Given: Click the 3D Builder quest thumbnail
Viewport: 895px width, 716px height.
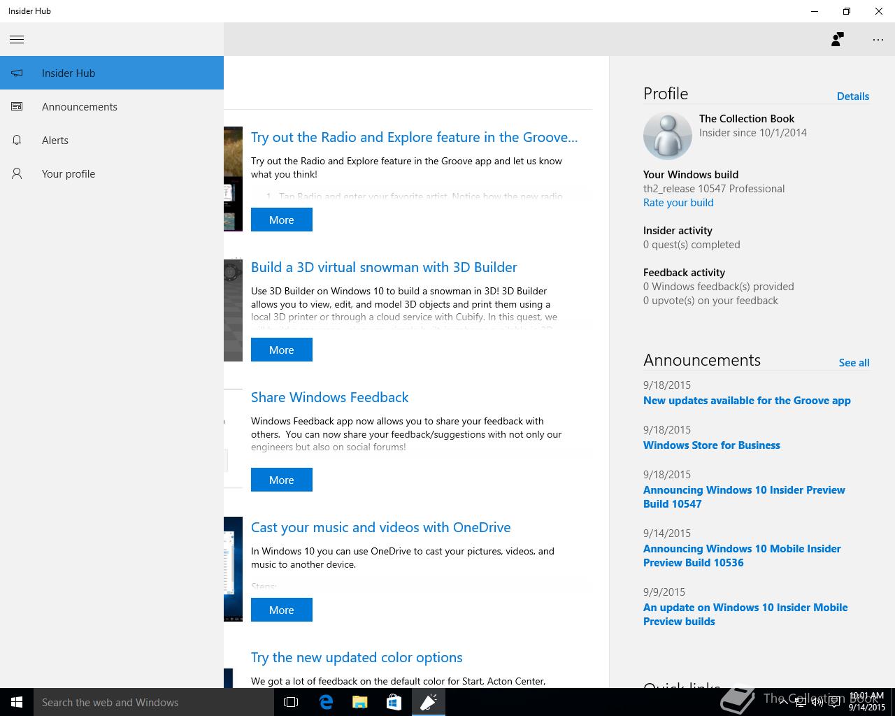Looking at the screenshot, I should tap(233, 310).
